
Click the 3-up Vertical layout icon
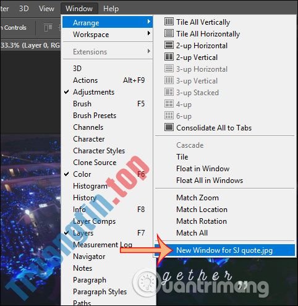(169, 80)
